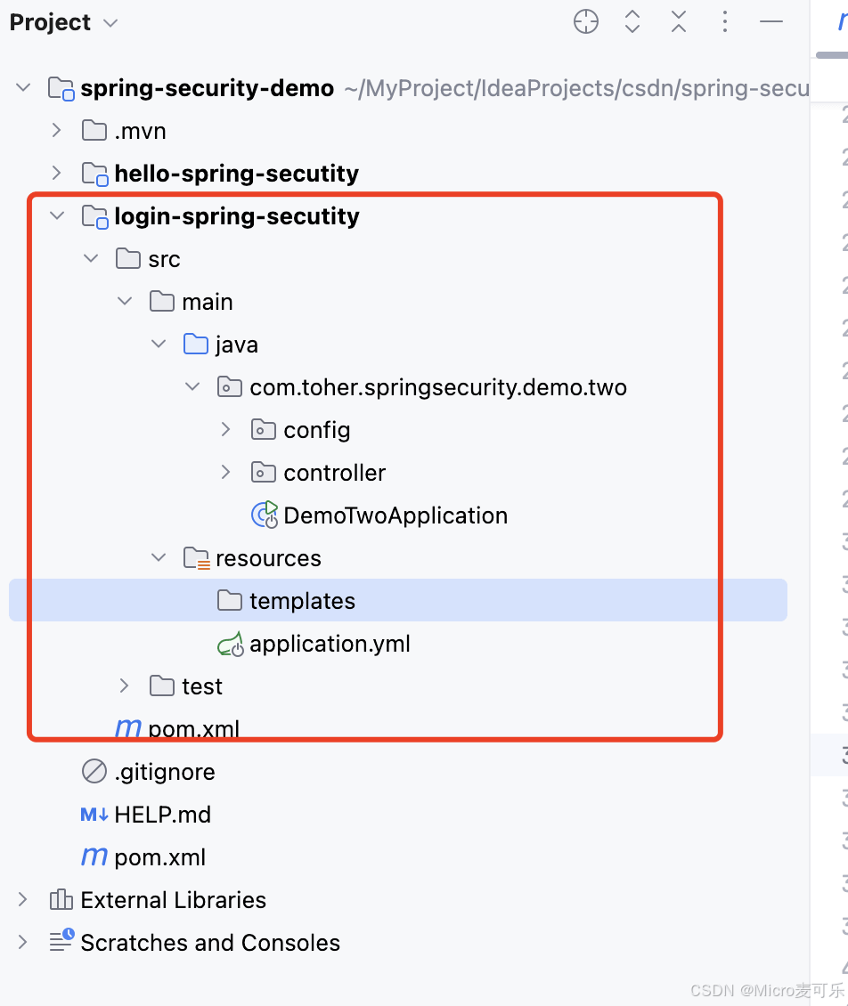Screen dimensions: 848x1006
Task: Open the Project view dropdown
Action: coord(63,22)
